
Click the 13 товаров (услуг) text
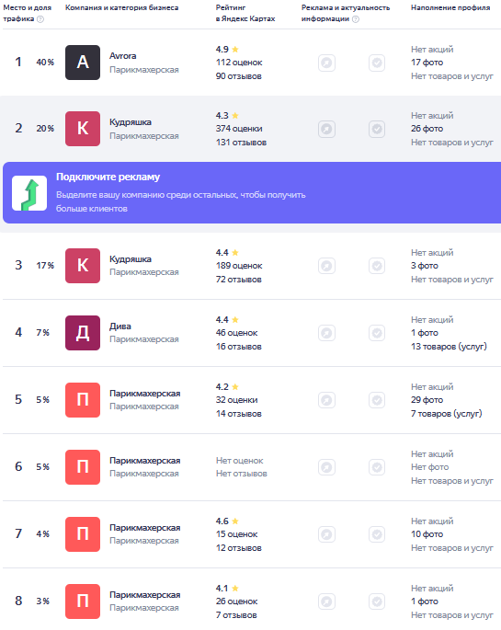click(449, 347)
